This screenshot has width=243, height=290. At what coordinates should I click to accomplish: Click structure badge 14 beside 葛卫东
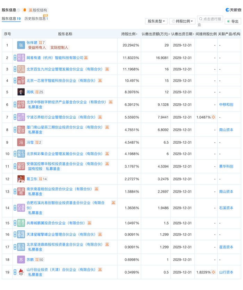43,179
